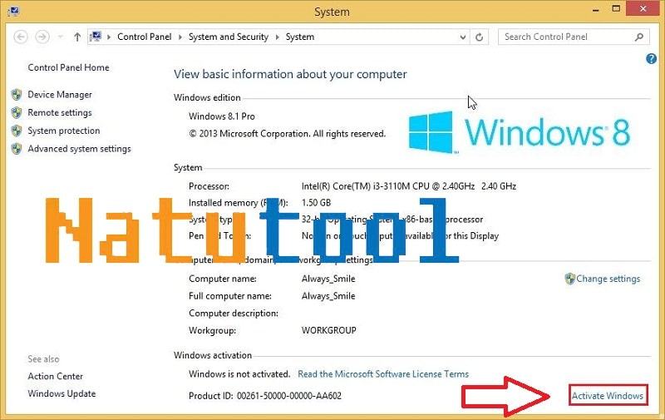Close the System window
Viewport: 665px width, 420px height.
[643, 9]
